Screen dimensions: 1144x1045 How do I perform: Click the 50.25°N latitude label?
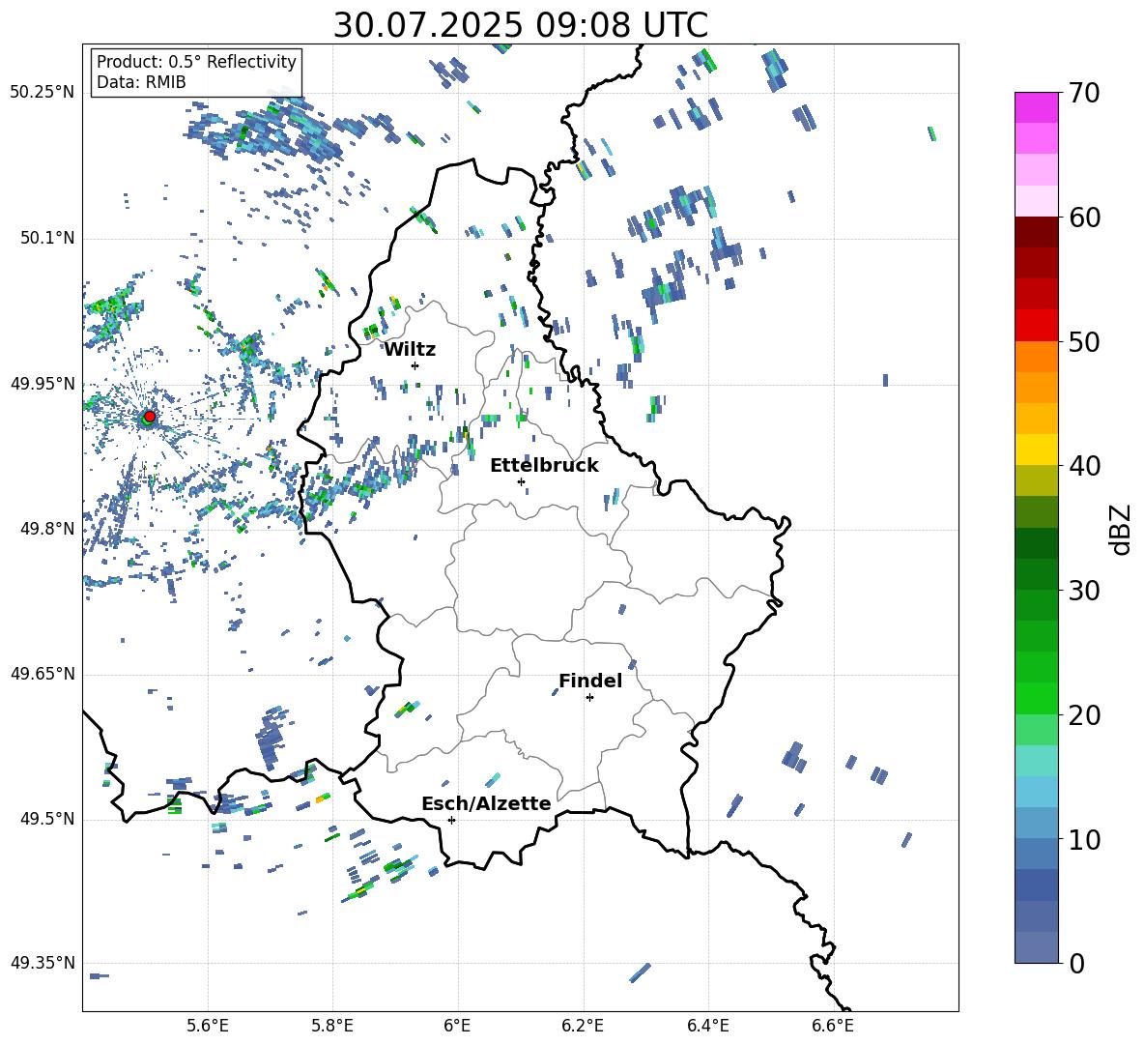43,93
